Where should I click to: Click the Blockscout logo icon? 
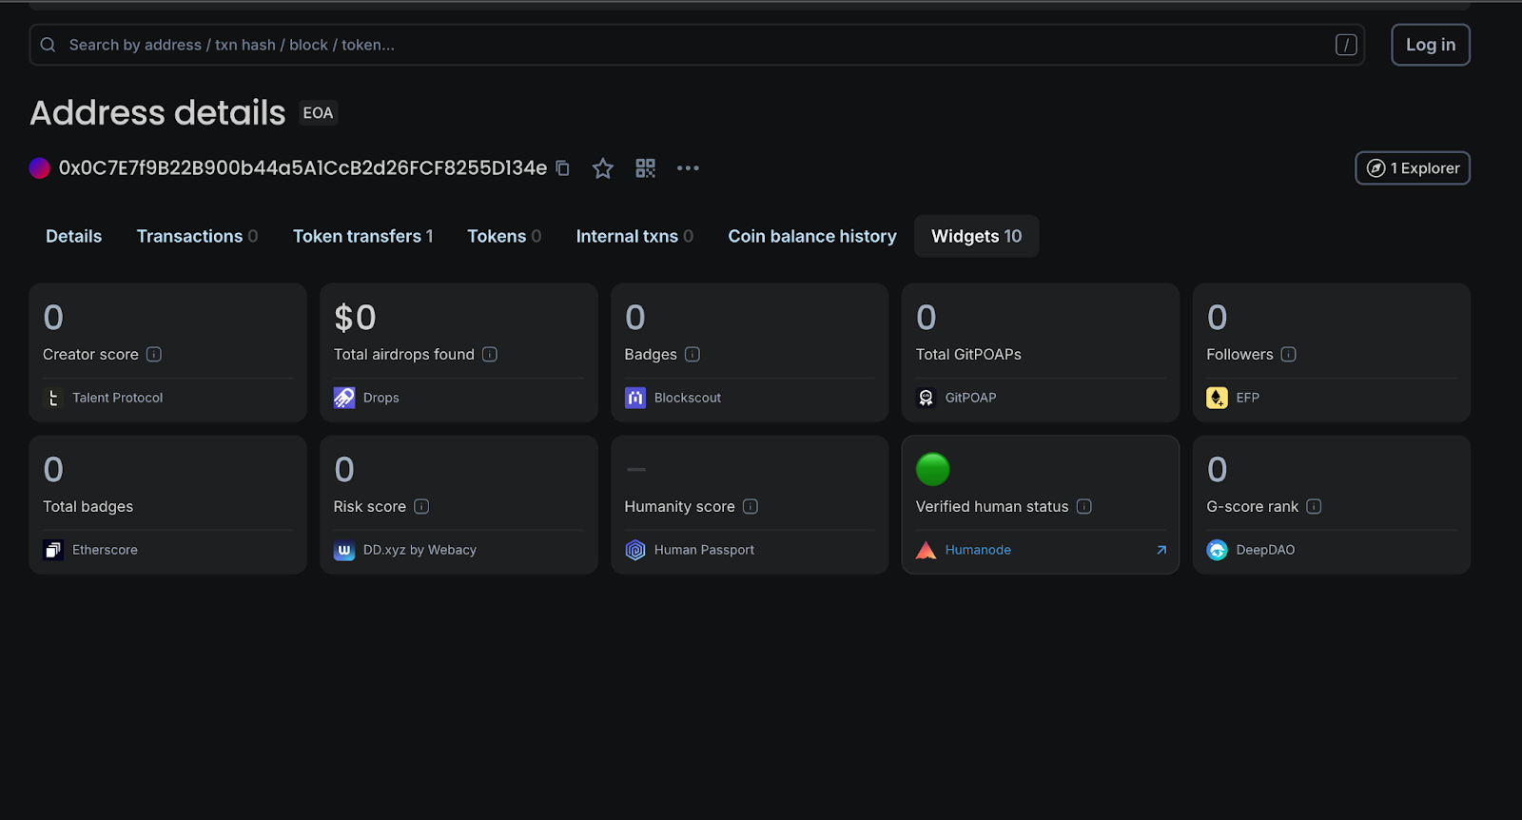(x=635, y=398)
